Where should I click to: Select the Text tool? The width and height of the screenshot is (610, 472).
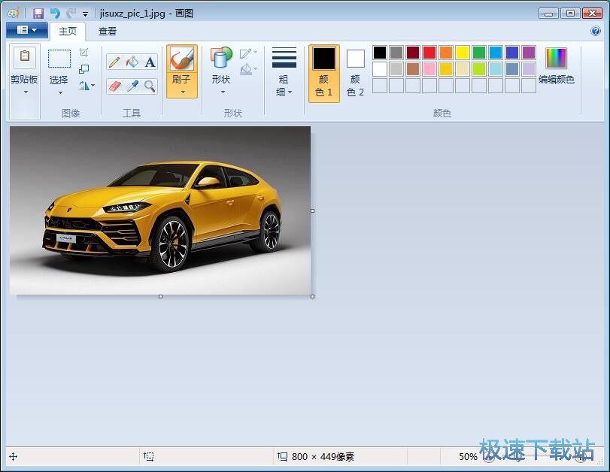click(x=150, y=62)
